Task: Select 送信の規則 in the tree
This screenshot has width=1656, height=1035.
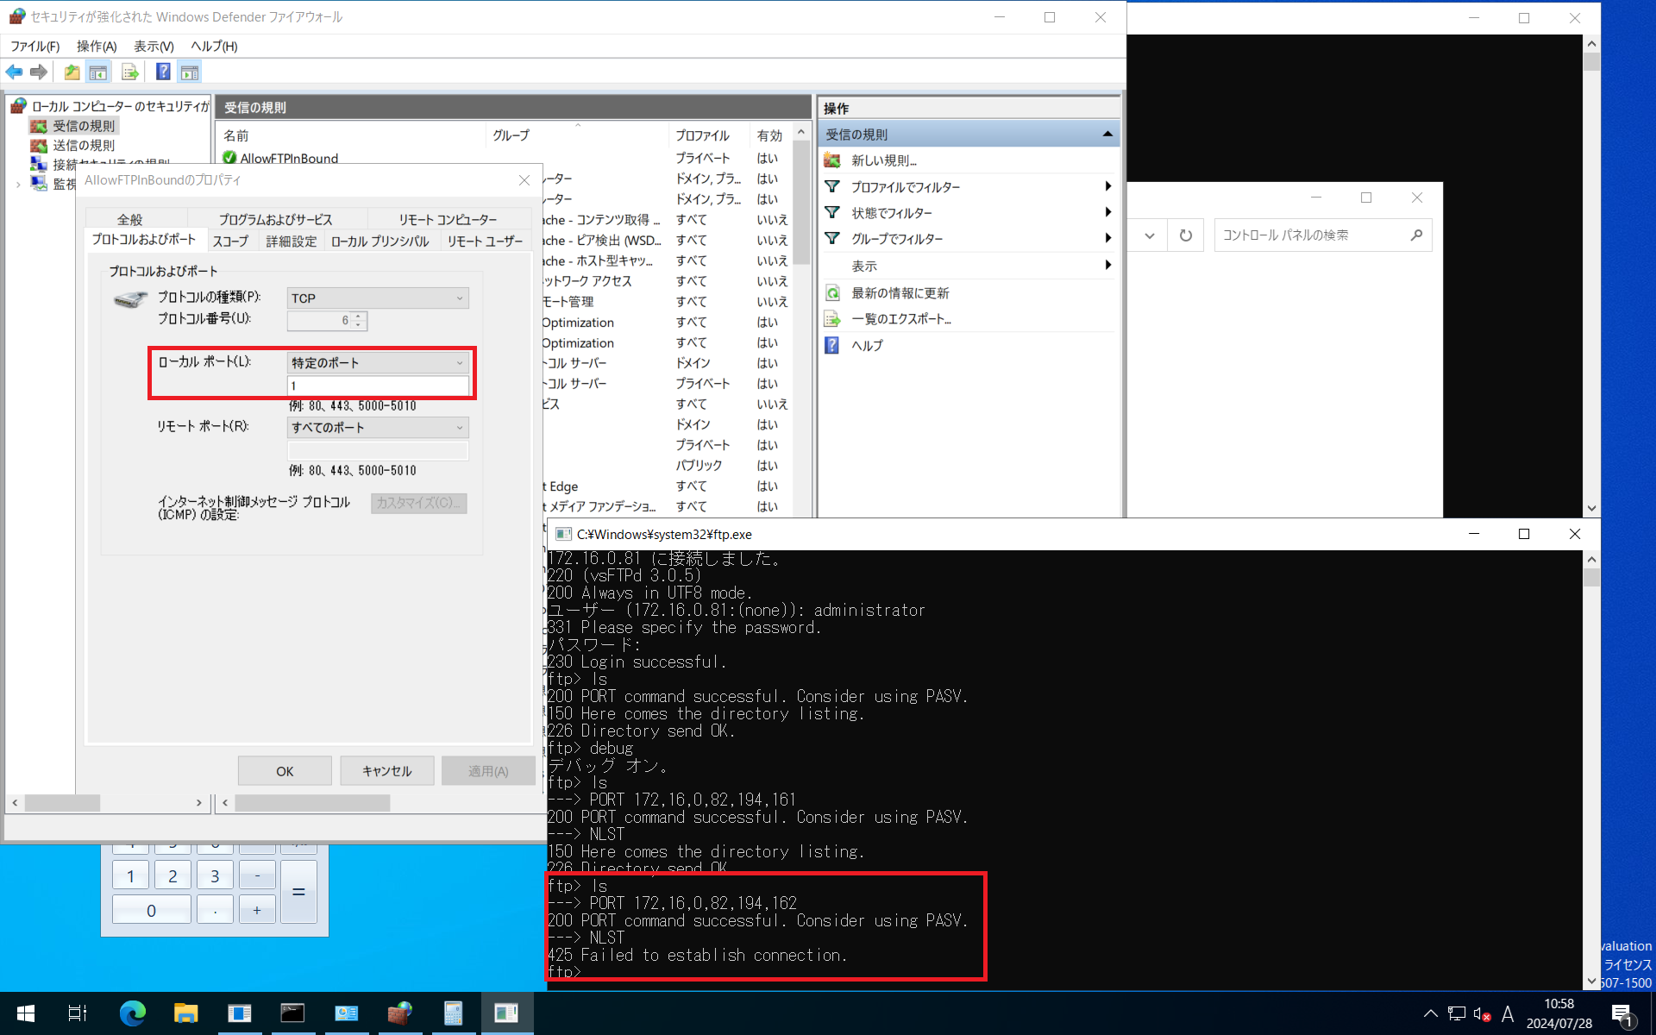Action: pos(84,146)
